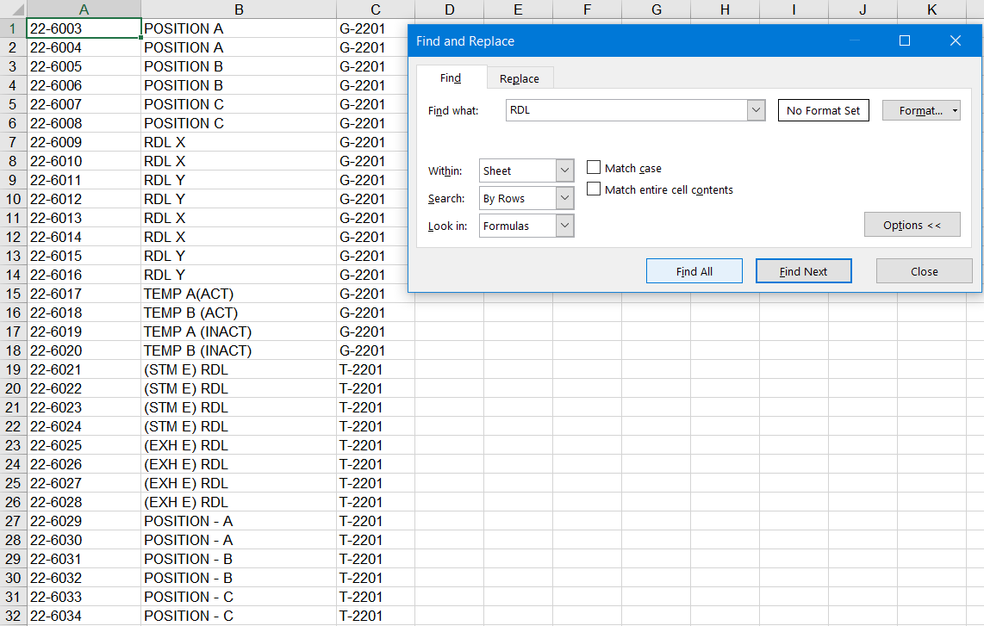The width and height of the screenshot is (984, 626).
Task: Click (STM E) RDL cell in row 19
Action: [239, 369]
